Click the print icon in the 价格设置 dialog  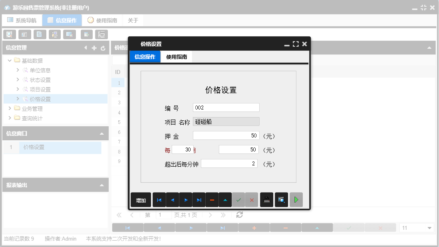(266, 200)
